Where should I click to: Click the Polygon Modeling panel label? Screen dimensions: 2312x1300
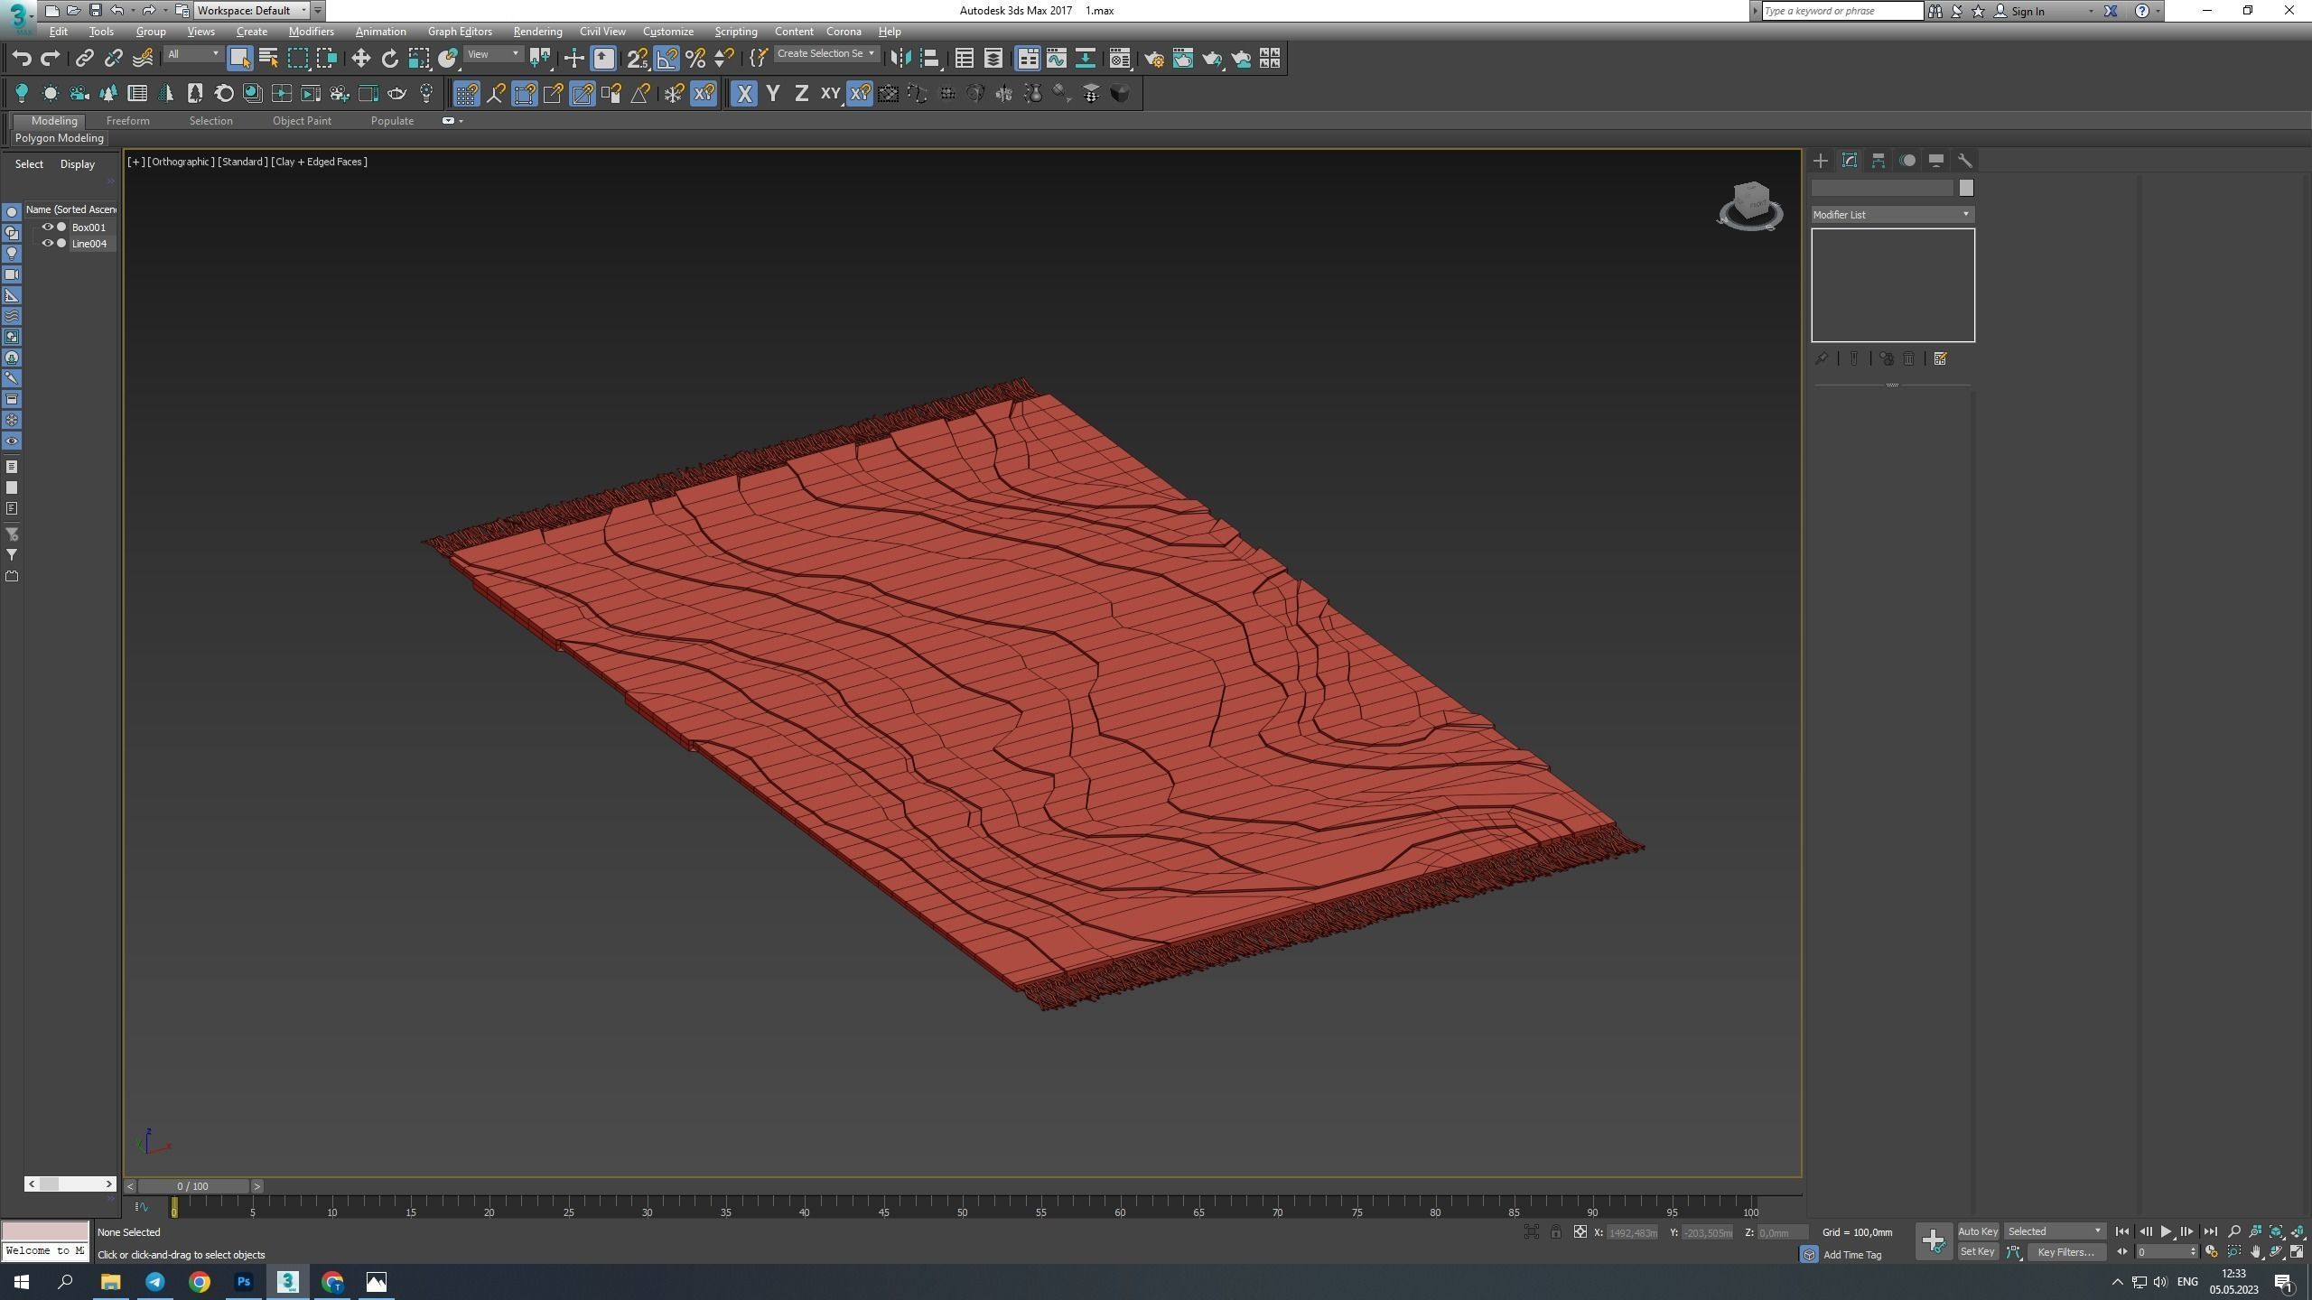point(60,138)
